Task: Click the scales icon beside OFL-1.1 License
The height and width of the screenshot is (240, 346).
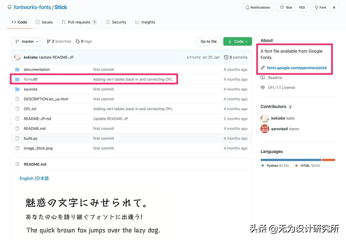Action: pos(263,88)
